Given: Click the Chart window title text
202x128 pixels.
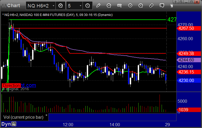Looking at the screenshot, I should coord(14,6).
